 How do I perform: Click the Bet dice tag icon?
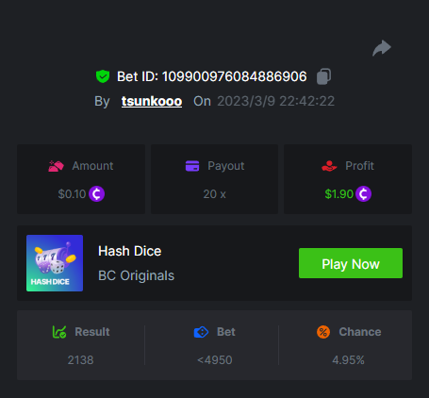pos(201,332)
